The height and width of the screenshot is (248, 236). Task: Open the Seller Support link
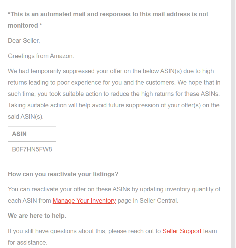[x=182, y=231]
